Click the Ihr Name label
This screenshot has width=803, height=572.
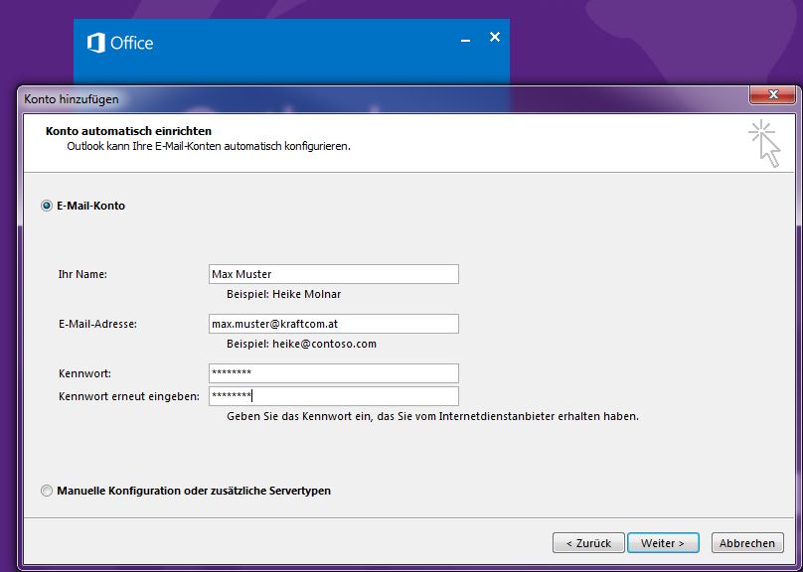click(82, 274)
